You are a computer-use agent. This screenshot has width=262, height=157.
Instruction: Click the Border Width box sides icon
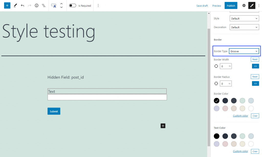216,66
